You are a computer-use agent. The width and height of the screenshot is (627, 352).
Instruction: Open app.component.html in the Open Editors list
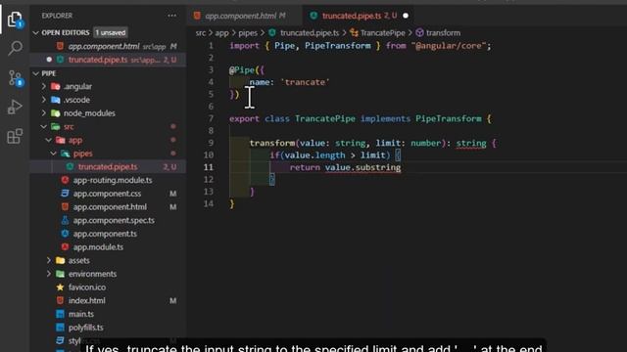[108, 46]
